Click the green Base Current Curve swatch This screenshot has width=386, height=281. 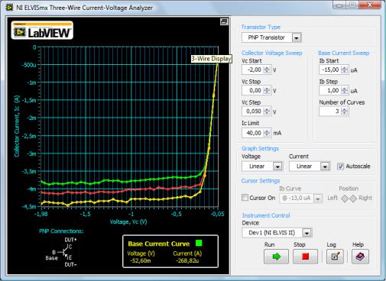click(199, 243)
